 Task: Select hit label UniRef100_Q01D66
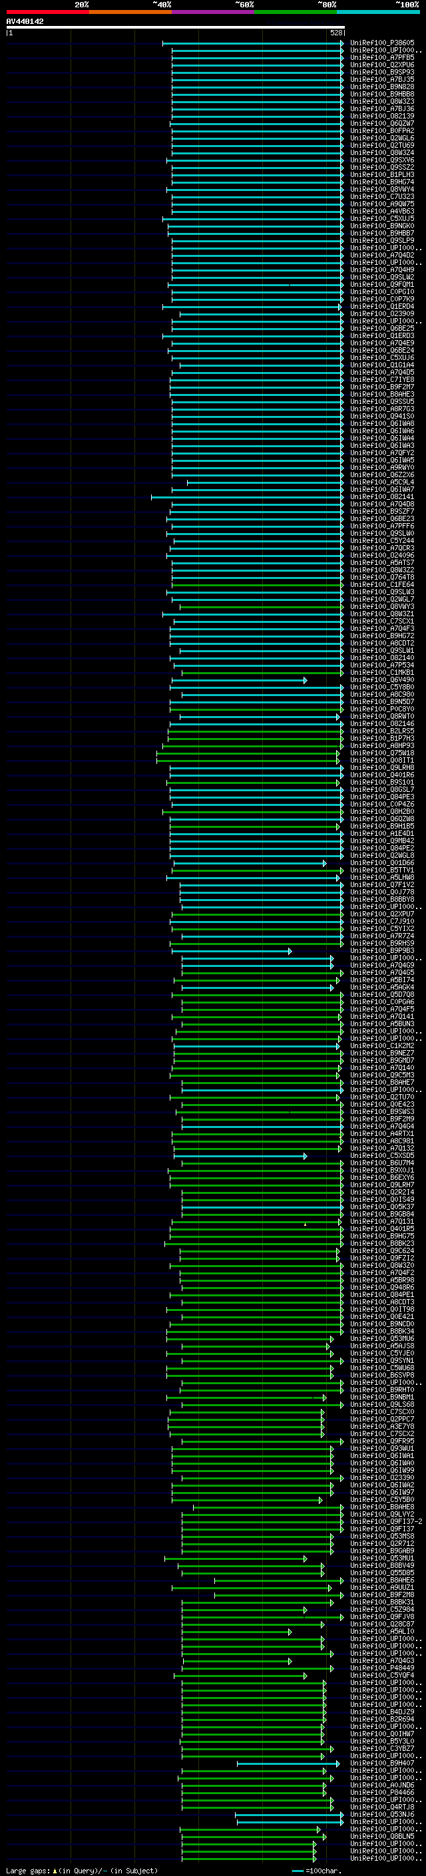382,863
